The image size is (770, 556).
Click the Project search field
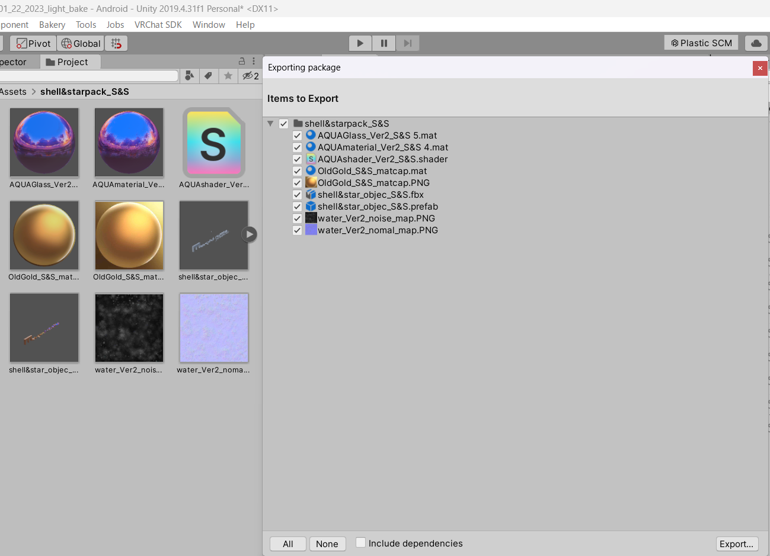pos(89,76)
